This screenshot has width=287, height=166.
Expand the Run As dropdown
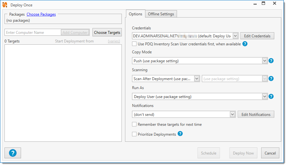coord(264,96)
